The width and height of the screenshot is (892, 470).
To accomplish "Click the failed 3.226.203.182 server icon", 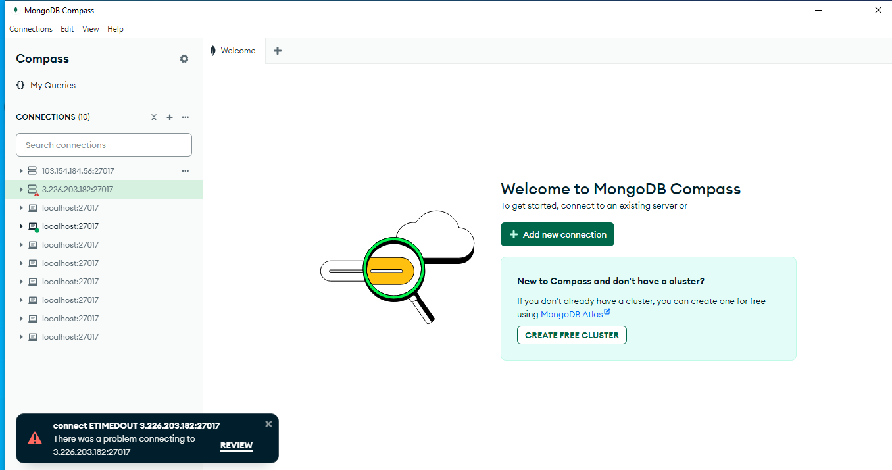I will (x=32, y=190).
